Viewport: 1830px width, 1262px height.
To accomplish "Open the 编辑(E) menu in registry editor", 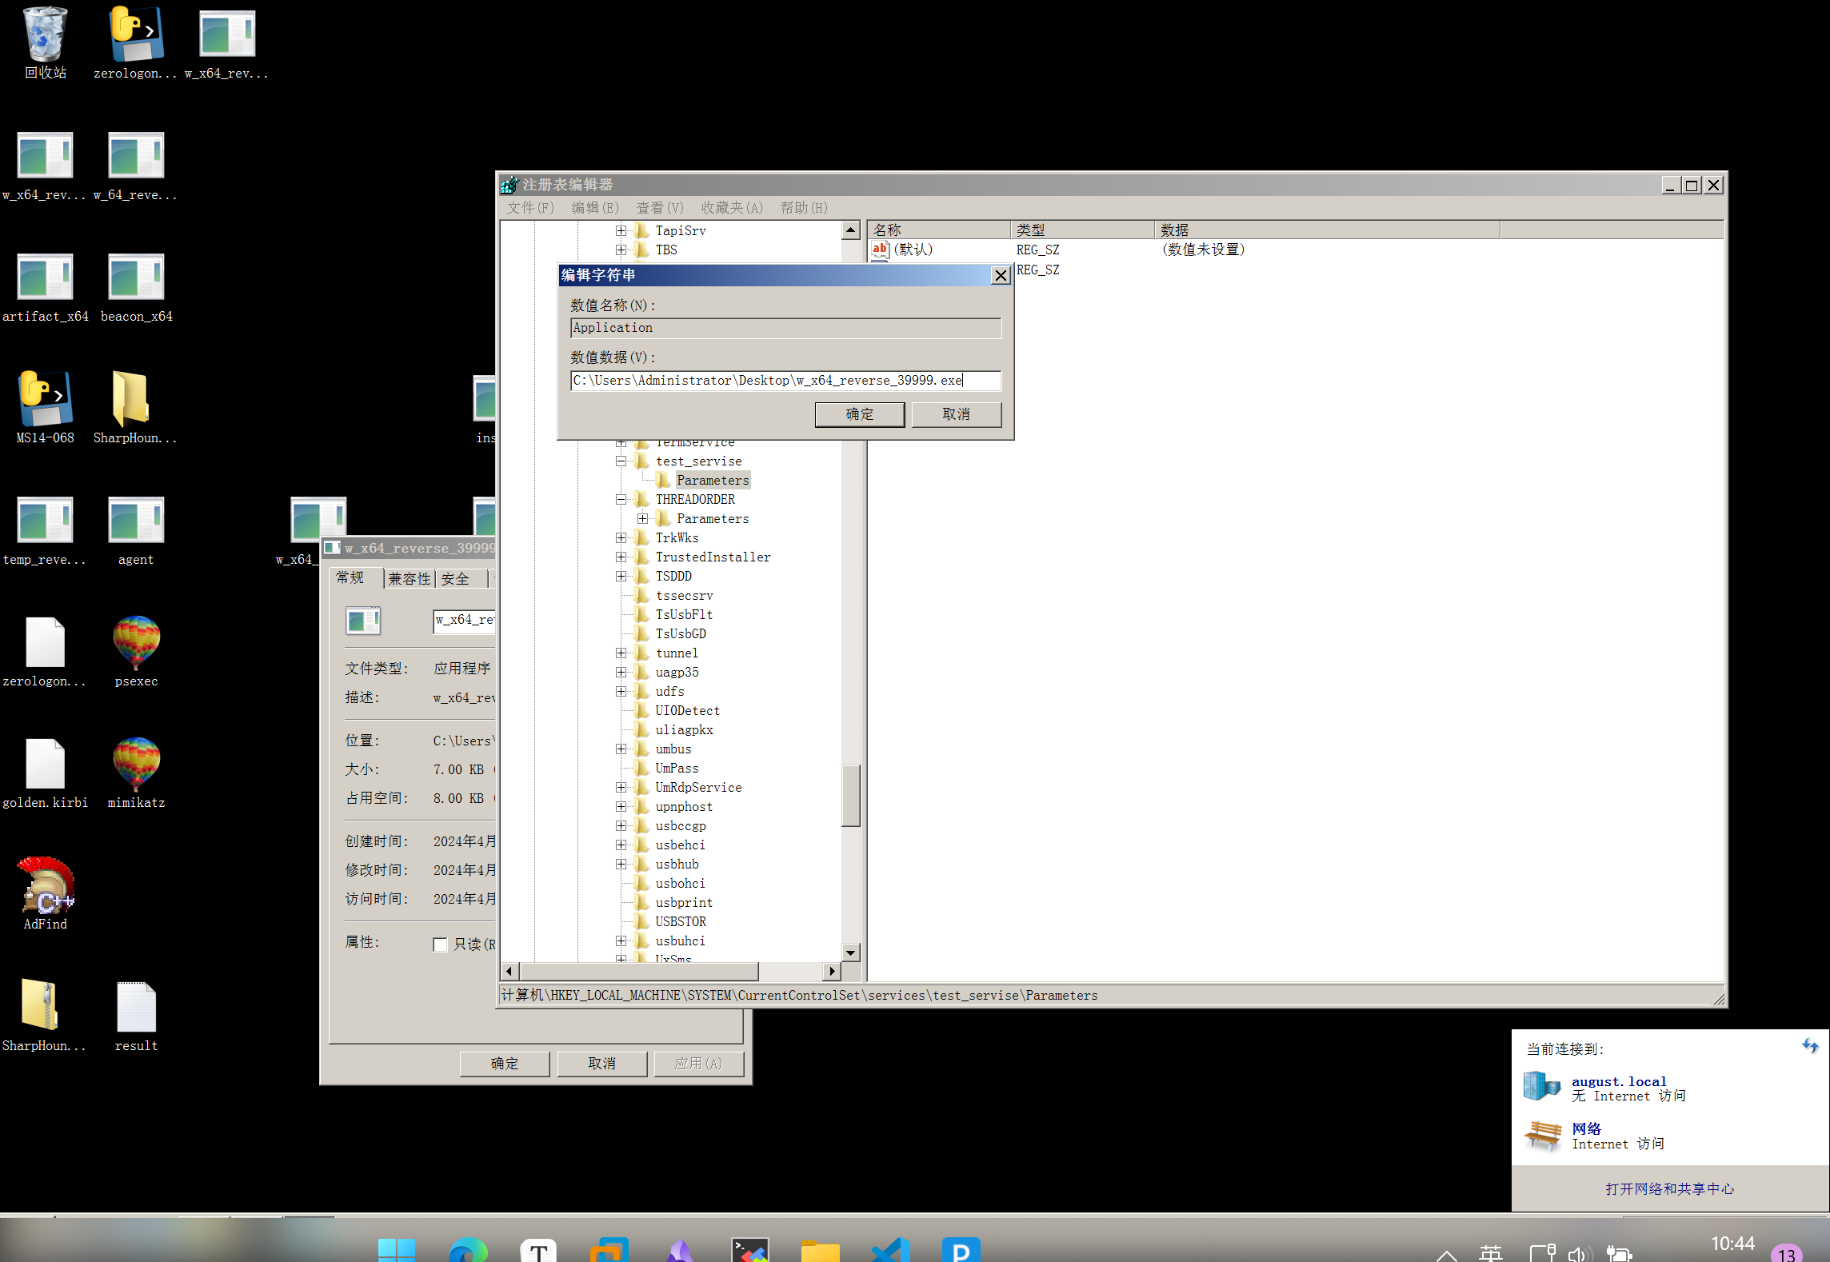I will tap(595, 208).
